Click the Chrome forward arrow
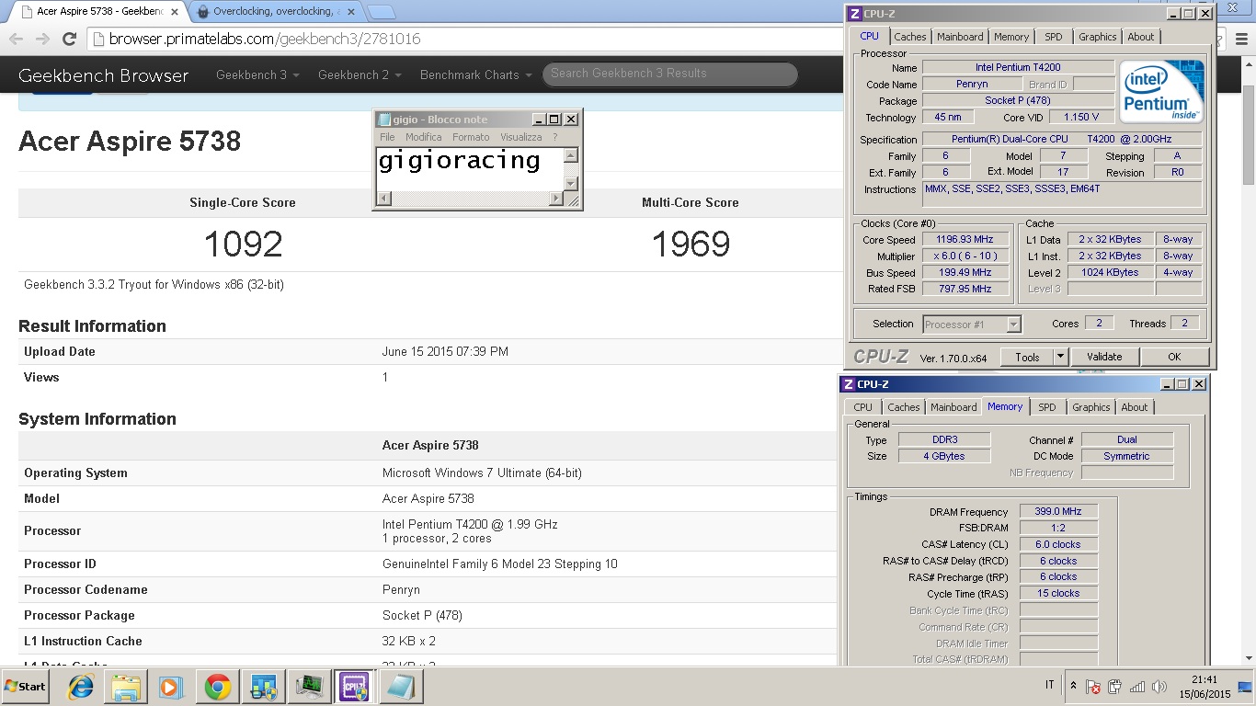 [x=42, y=39]
